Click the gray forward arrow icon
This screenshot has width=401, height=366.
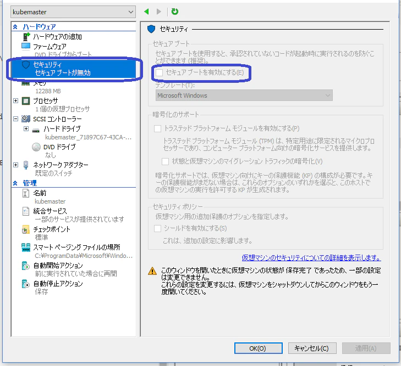pyautogui.click(x=159, y=12)
